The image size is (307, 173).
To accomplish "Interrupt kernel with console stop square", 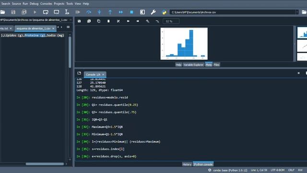I will pyautogui.click(x=298, y=73).
